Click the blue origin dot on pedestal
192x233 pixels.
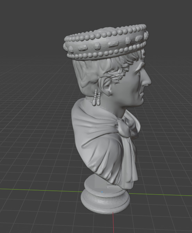[102, 192]
